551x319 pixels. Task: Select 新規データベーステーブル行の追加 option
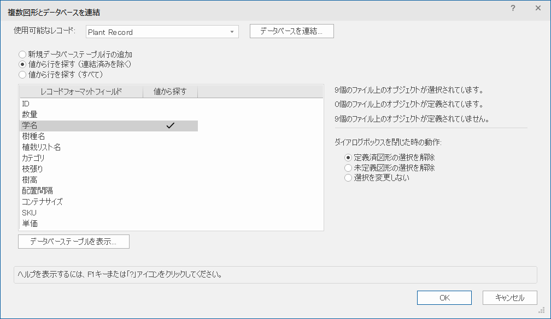[22, 54]
